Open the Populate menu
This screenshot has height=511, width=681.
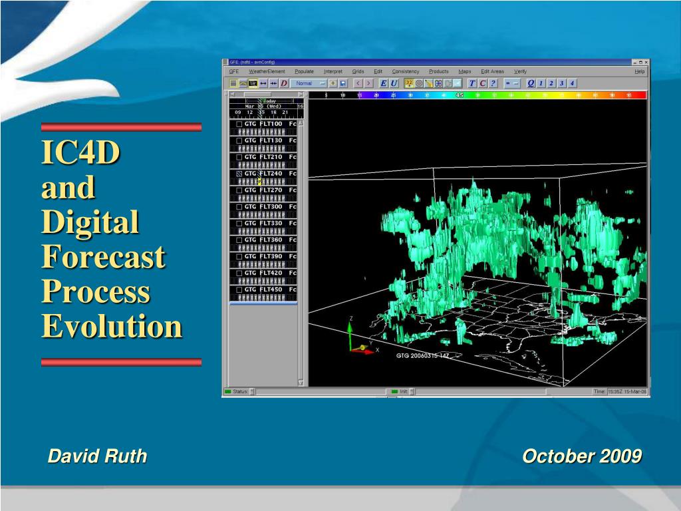point(304,71)
